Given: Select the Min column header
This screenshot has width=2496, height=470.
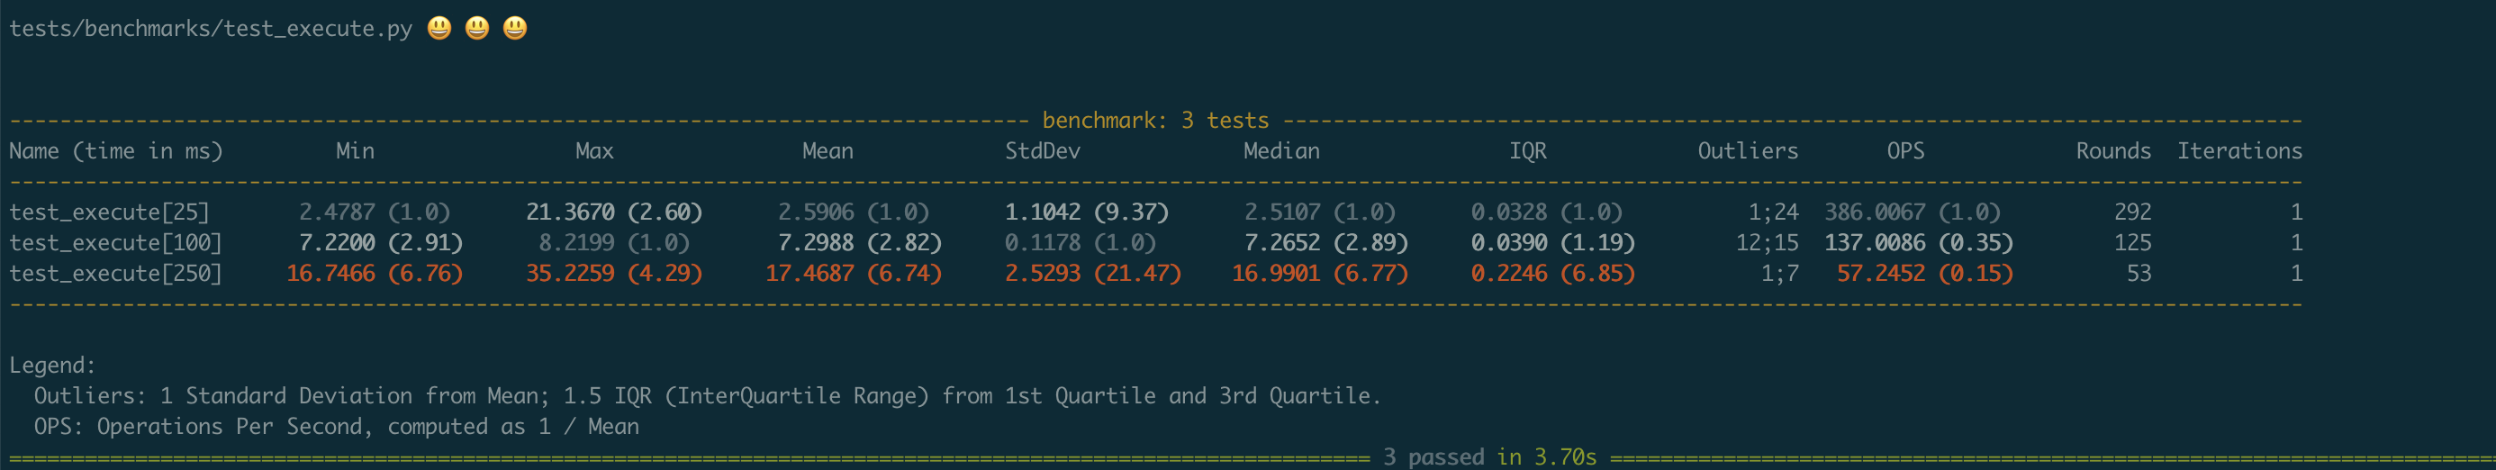Looking at the screenshot, I should (356, 151).
